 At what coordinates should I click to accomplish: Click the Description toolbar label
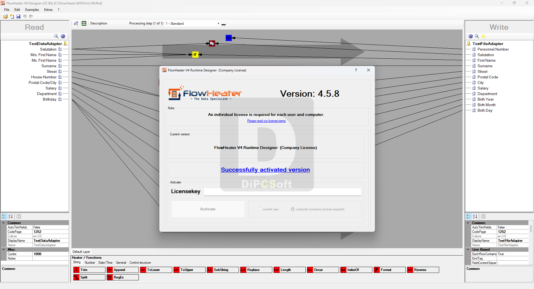(x=98, y=23)
